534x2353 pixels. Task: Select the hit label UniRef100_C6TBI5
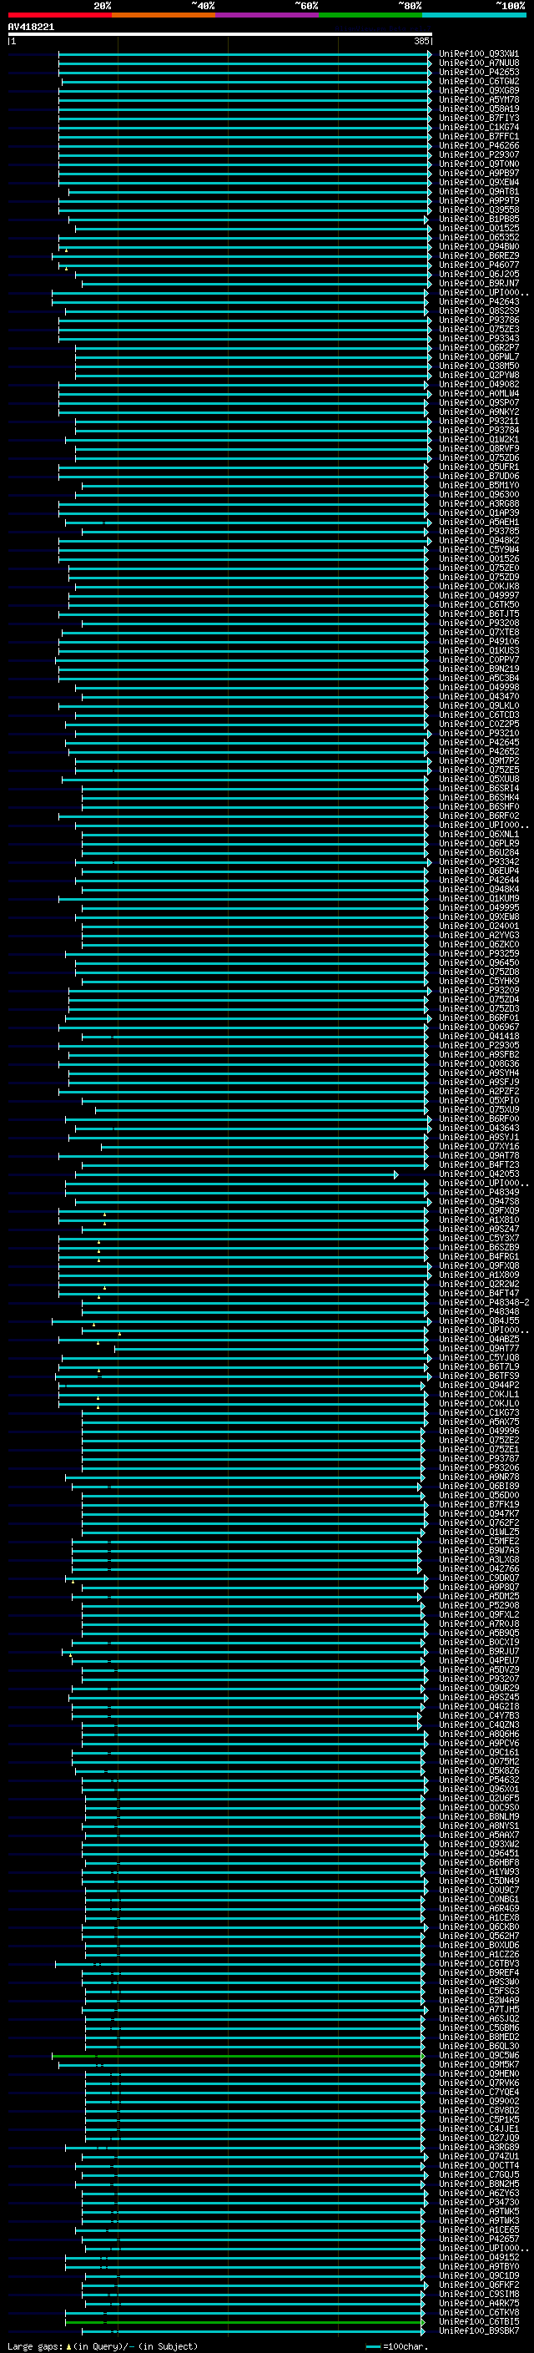click(x=479, y=2321)
